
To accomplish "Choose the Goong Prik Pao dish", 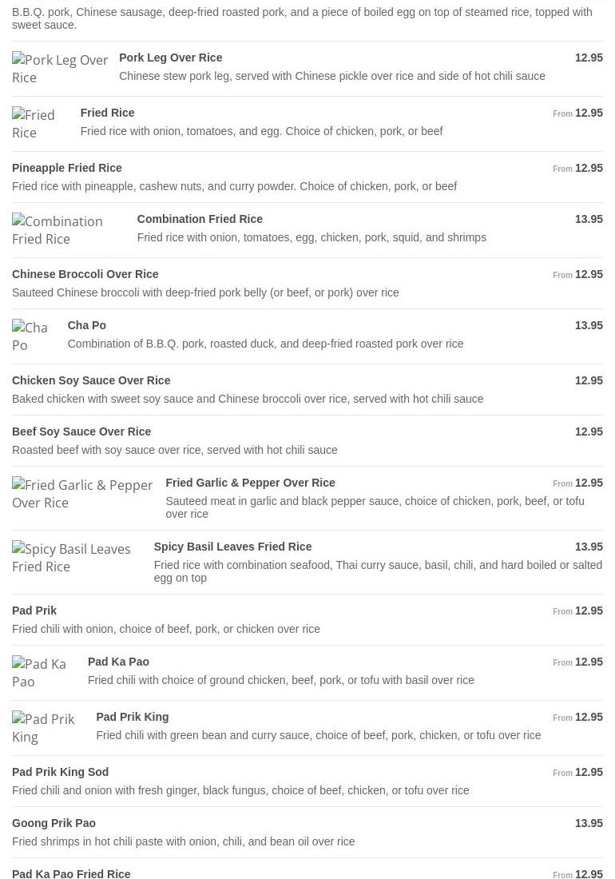I will (x=54, y=823).
